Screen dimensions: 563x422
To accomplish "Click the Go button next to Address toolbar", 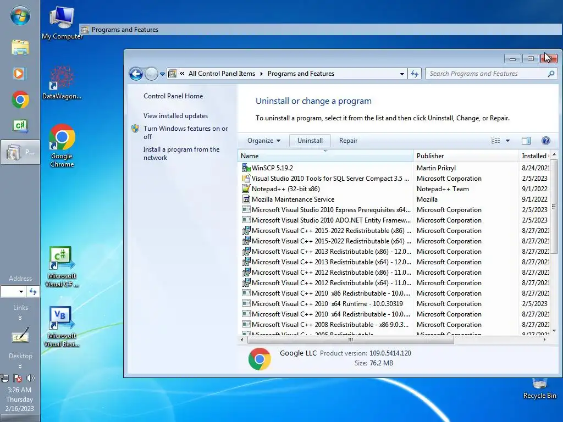I will (x=33, y=291).
